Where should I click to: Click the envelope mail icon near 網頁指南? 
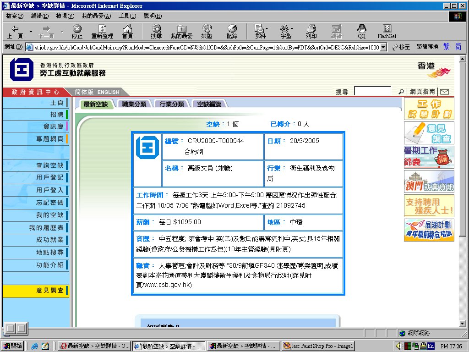point(444,92)
